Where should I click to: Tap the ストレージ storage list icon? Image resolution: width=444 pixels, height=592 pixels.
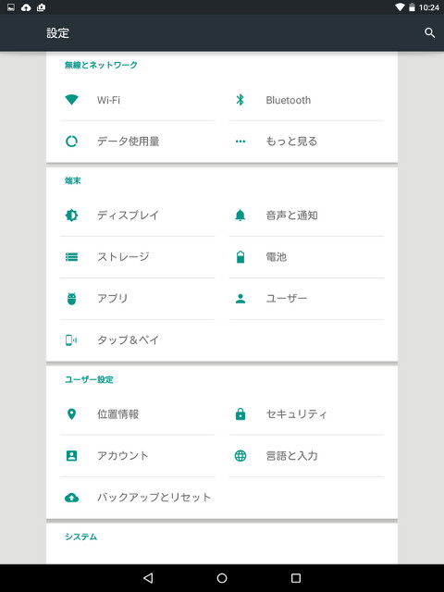tap(71, 257)
